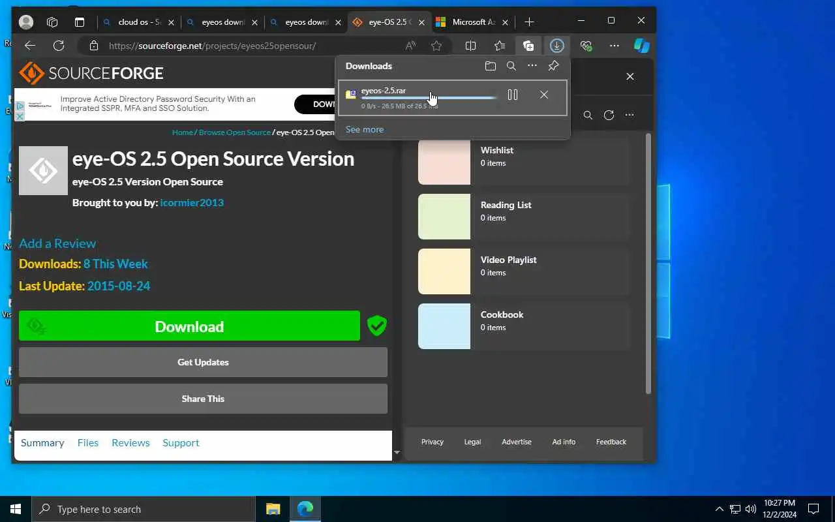The width and height of the screenshot is (835, 522).
Task: Switch to cloud os search tab
Action: [x=139, y=22]
